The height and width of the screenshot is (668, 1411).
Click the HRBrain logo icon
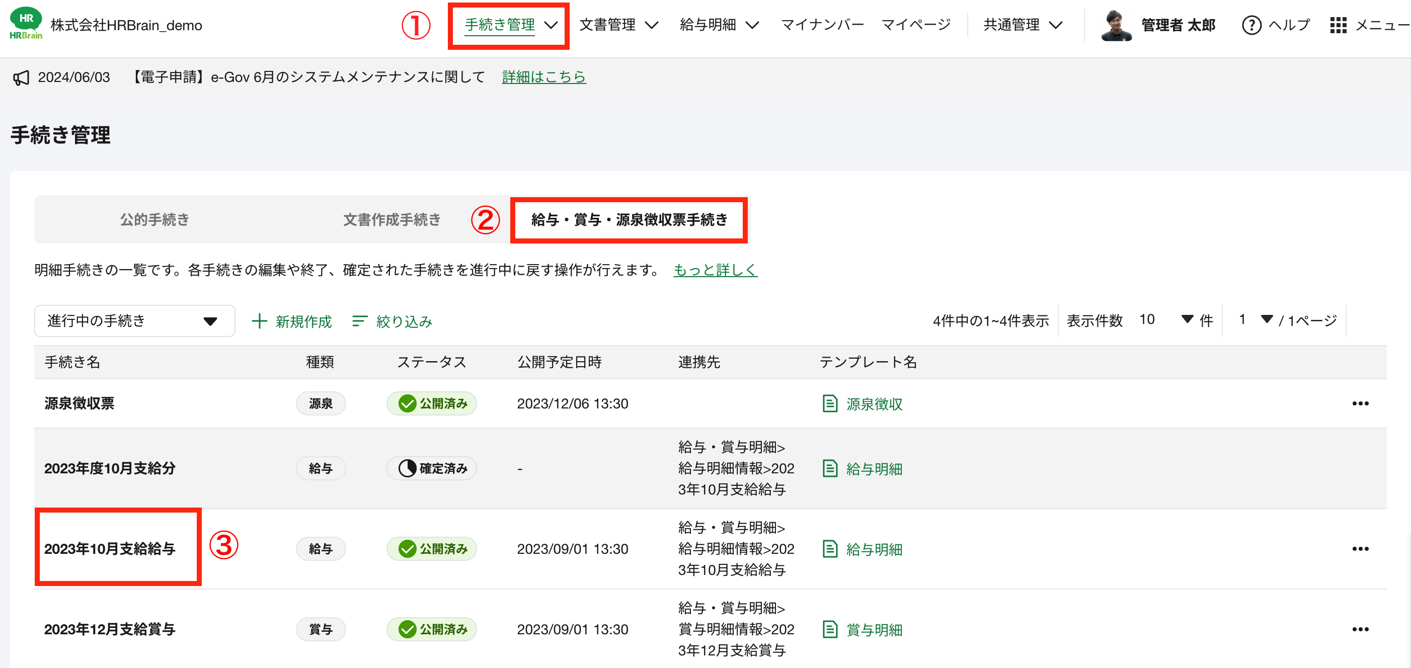(x=26, y=23)
